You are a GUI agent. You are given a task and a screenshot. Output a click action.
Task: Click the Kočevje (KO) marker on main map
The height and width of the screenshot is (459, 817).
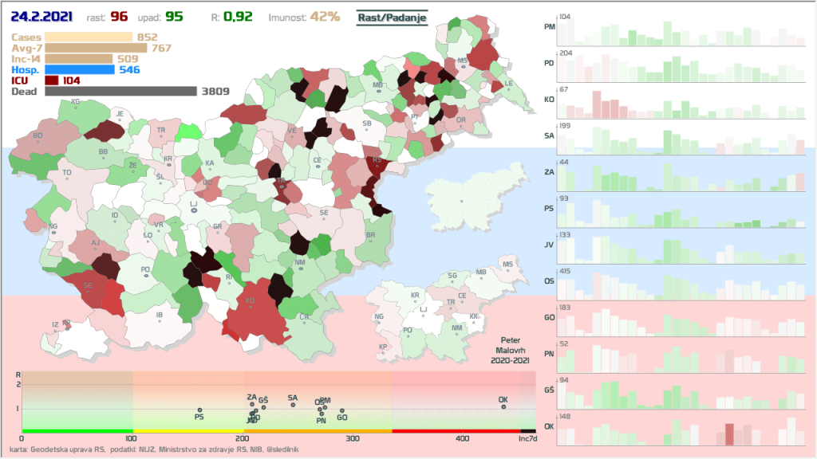[x=250, y=308]
